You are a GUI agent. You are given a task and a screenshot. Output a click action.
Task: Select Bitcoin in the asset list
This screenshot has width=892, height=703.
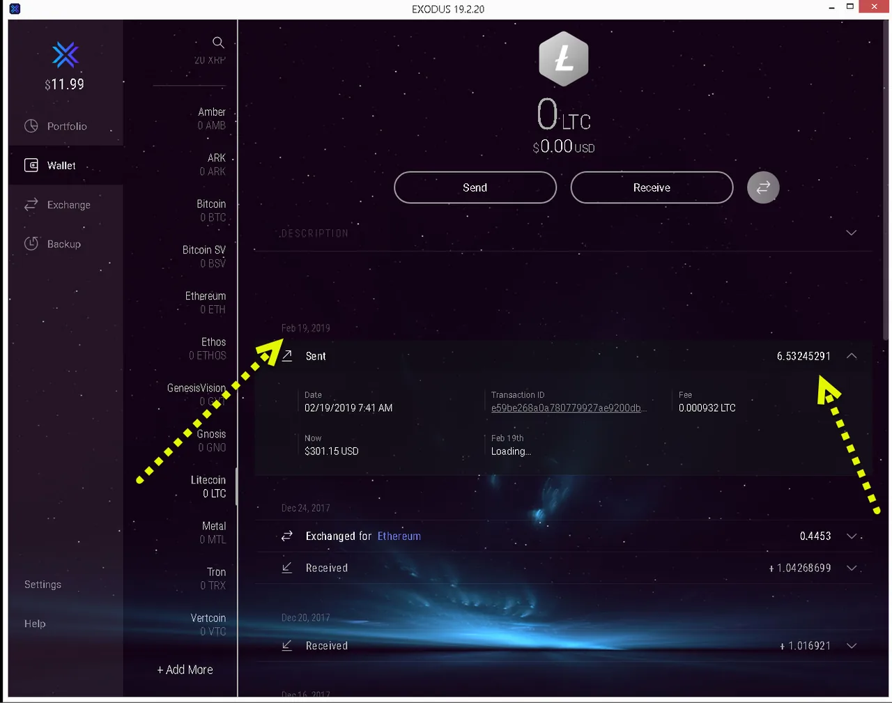pyautogui.click(x=211, y=210)
